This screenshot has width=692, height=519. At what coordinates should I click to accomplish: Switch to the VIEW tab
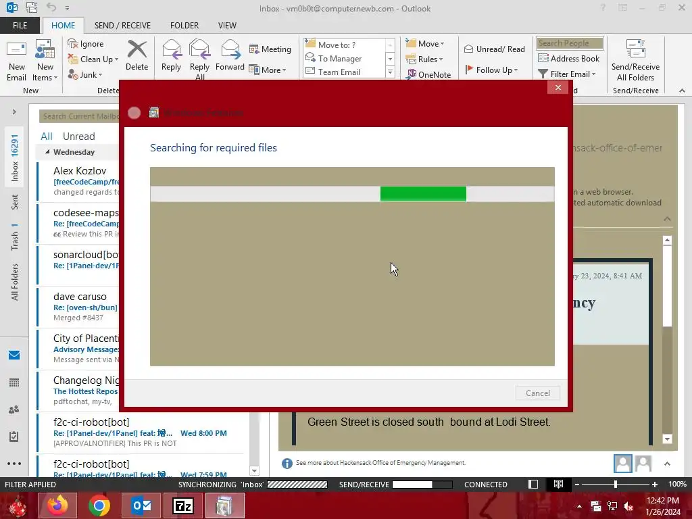(227, 26)
